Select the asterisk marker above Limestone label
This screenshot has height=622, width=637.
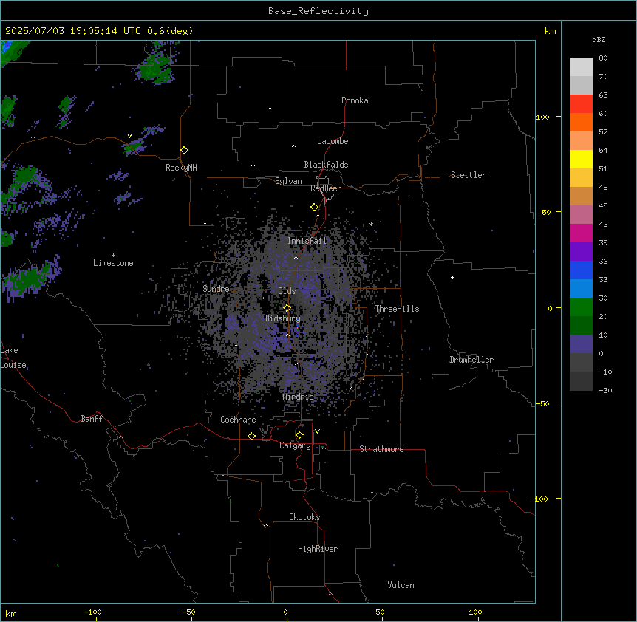coord(113,256)
